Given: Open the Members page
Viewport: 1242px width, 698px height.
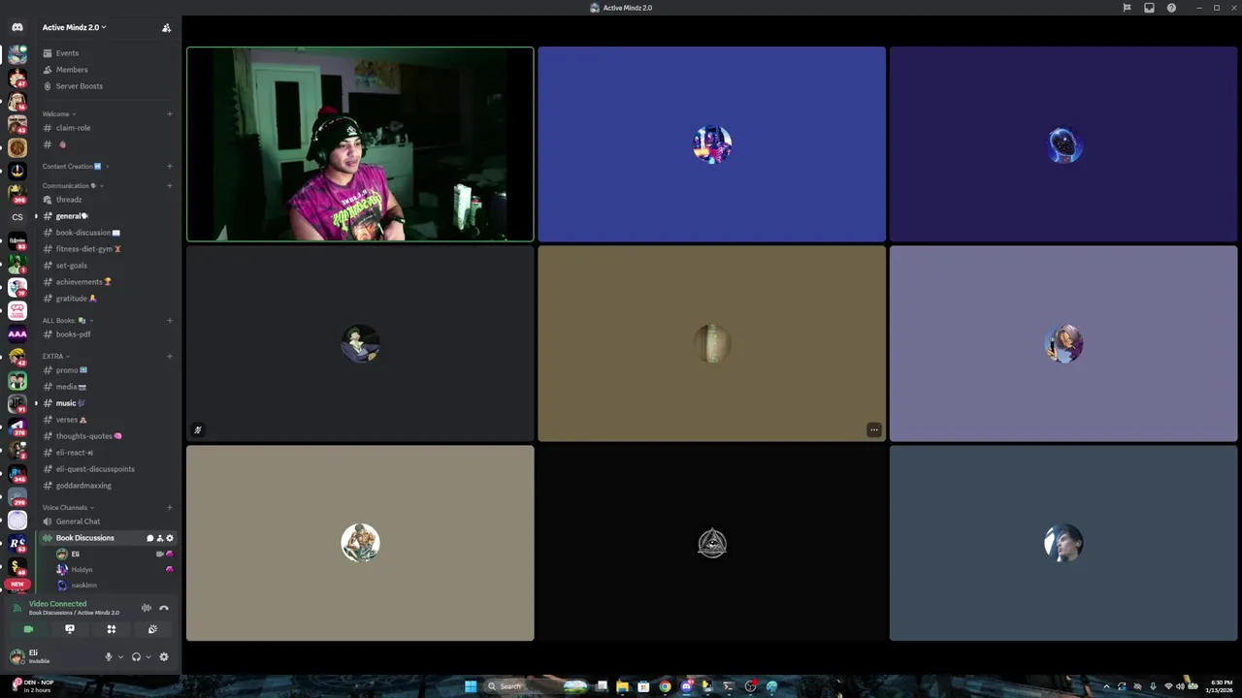Looking at the screenshot, I should point(108,70).
